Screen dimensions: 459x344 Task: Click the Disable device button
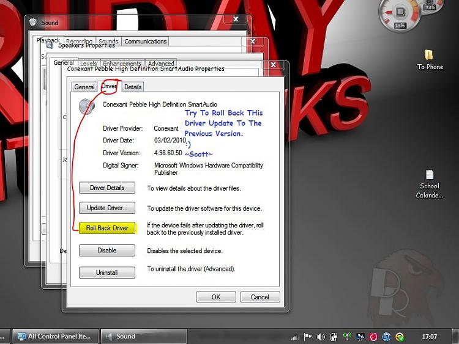[107, 250]
